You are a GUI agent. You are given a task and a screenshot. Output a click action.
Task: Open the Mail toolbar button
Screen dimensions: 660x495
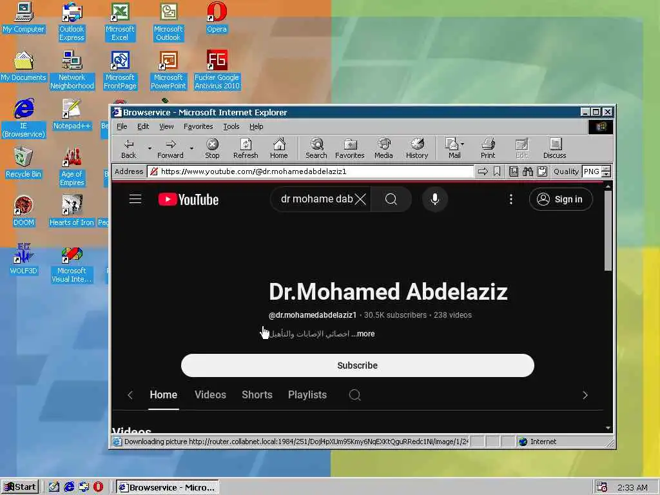[454, 149]
